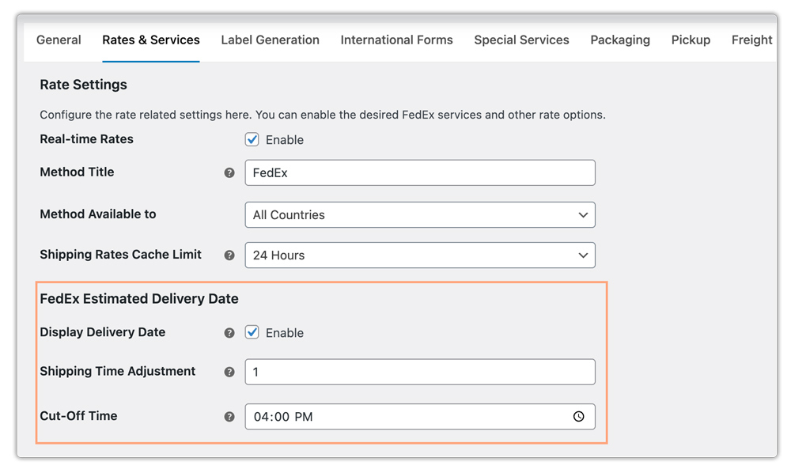The image size is (791, 473).
Task: Open the Shipping Rates Cache Limit dropdown
Action: (x=419, y=255)
